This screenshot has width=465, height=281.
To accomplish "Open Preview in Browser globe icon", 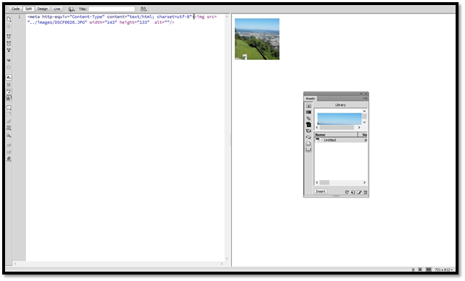I will click(71, 9).
